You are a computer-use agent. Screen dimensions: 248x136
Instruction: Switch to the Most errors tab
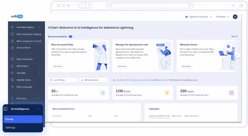click(177, 116)
